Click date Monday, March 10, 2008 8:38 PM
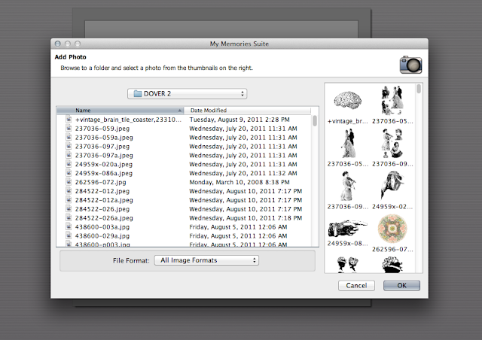 point(239,182)
